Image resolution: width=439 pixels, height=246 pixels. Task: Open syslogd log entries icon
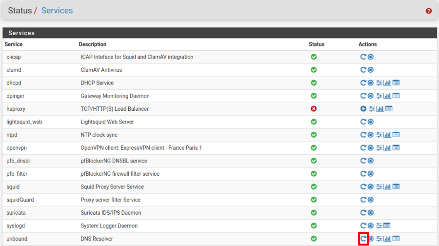click(387, 225)
